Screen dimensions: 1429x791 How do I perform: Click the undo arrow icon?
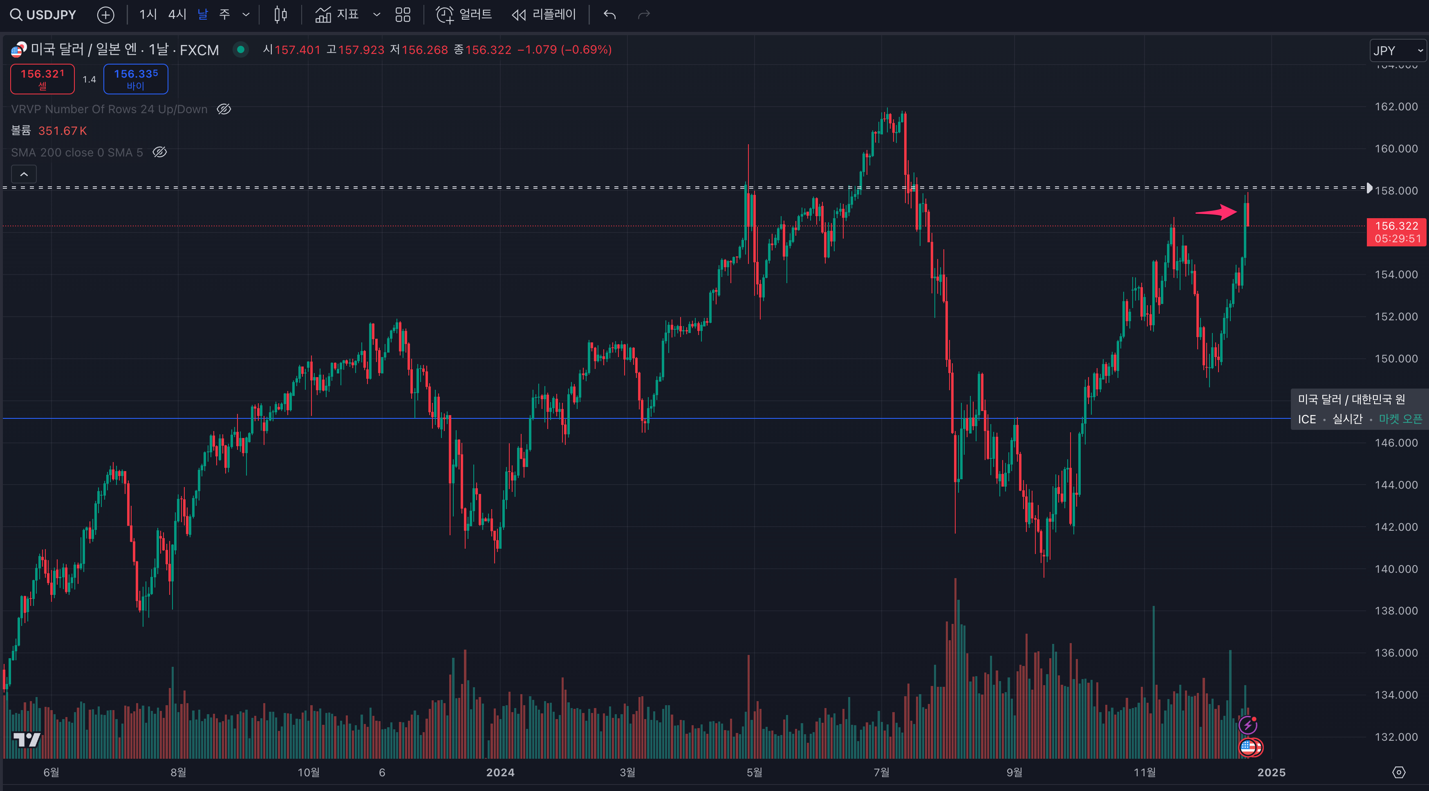(x=610, y=15)
